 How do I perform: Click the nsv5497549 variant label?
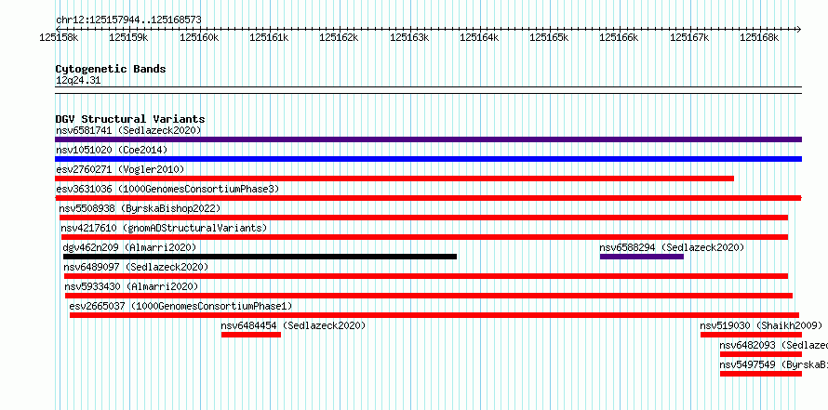[x=774, y=364]
